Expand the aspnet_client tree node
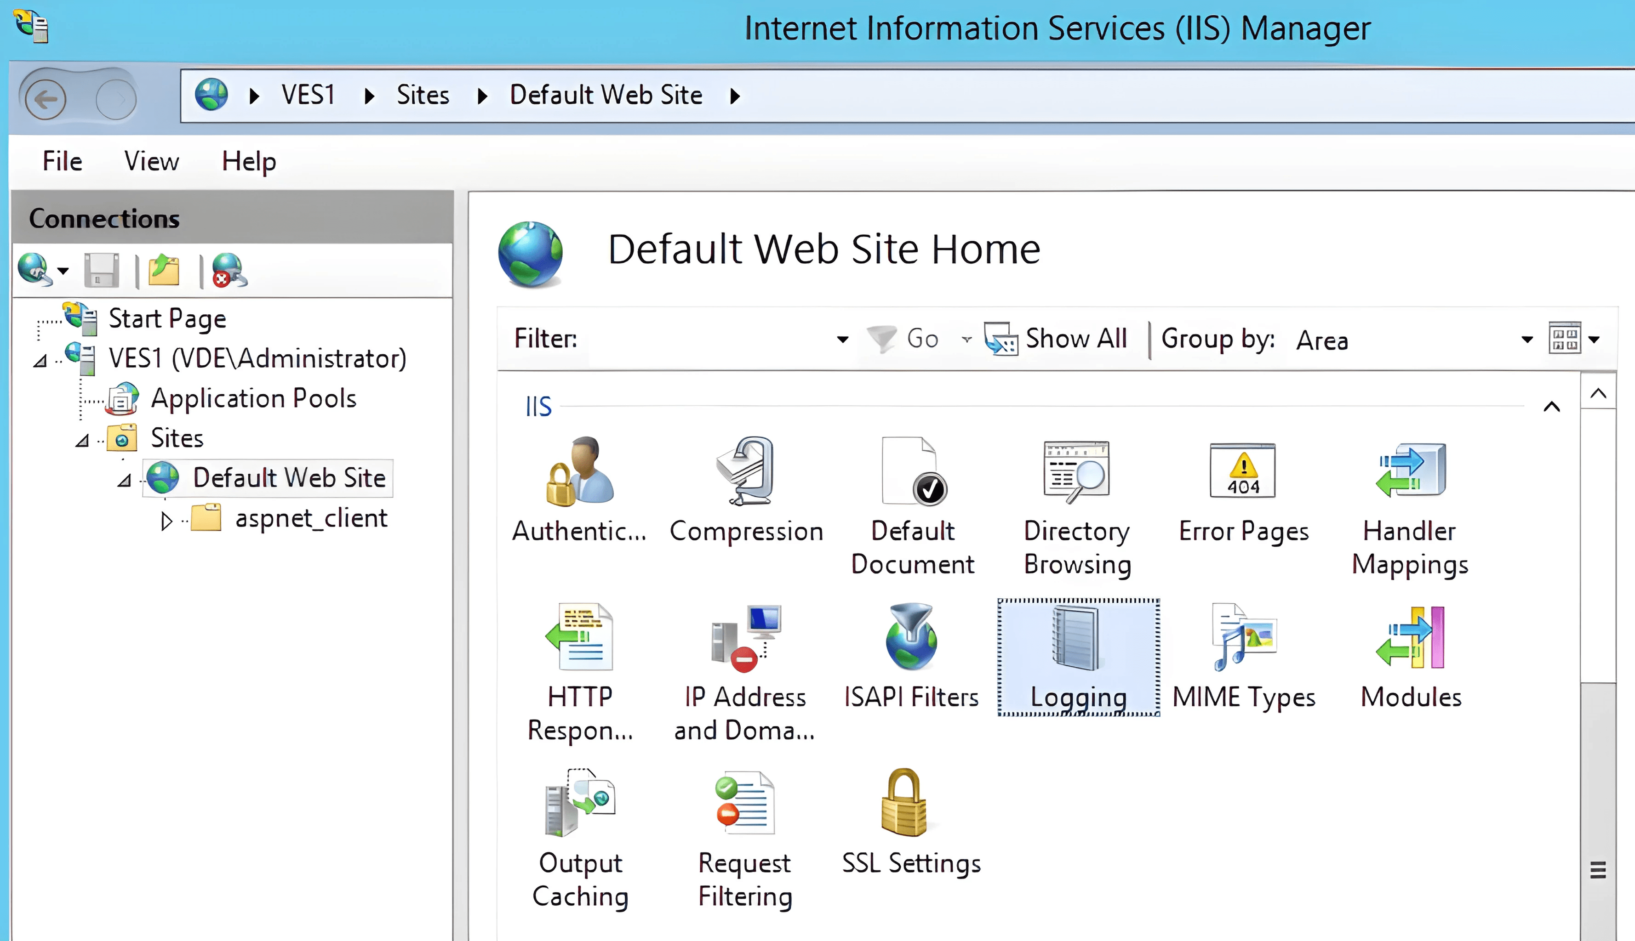 click(x=166, y=520)
